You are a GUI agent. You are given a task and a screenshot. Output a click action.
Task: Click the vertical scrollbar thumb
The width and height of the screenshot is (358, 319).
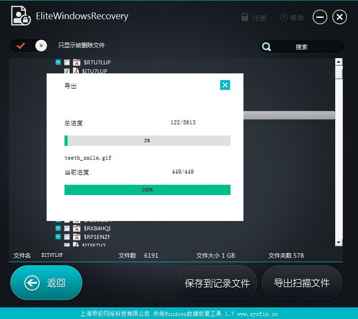(339, 73)
